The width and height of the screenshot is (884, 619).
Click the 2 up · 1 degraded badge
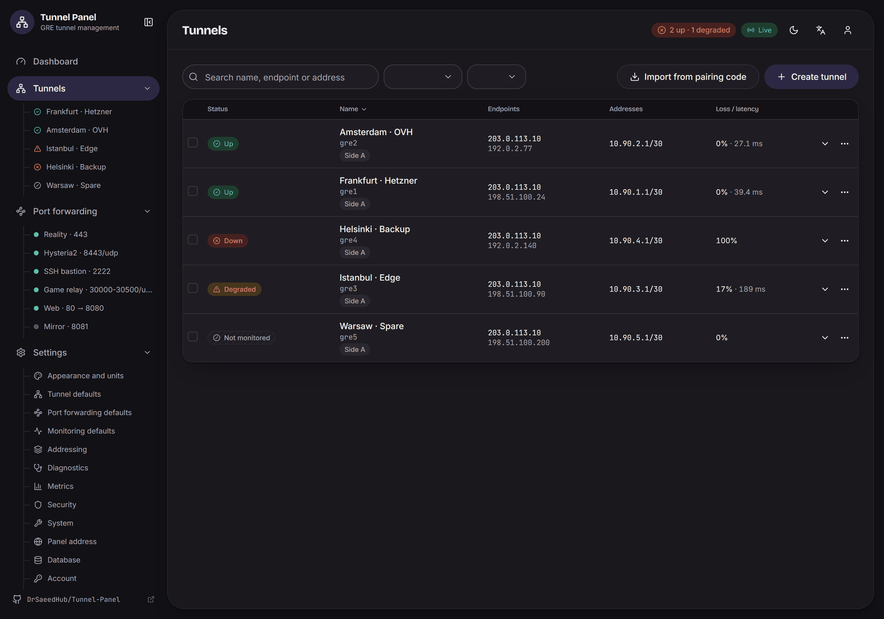coord(693,30)
